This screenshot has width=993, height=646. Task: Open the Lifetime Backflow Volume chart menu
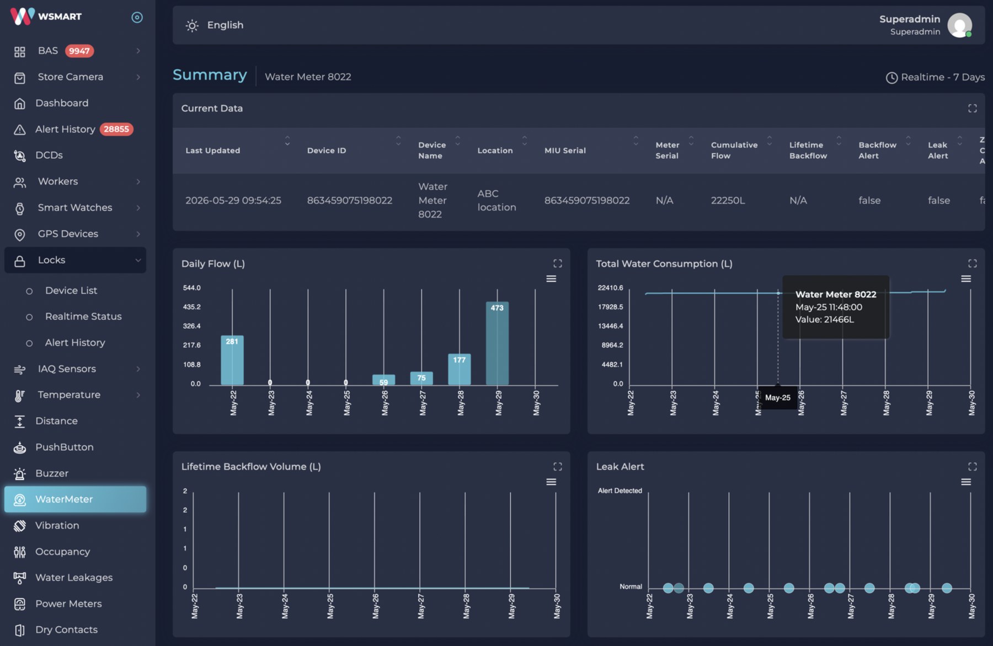coord(551,482)
